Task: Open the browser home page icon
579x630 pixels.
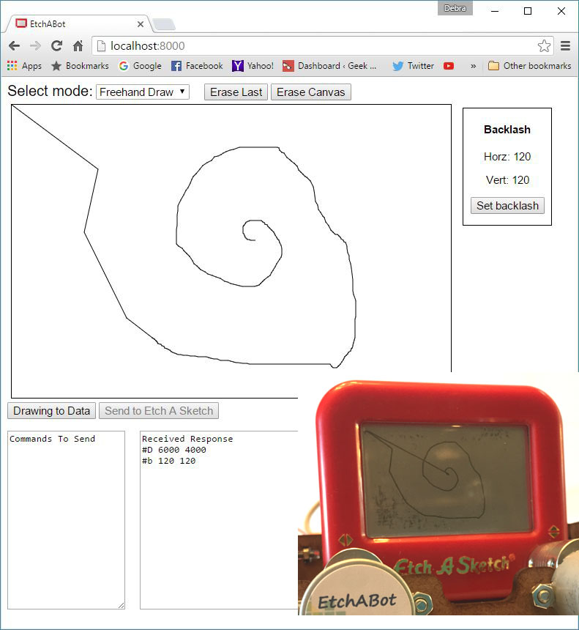Action: (78, 46)
